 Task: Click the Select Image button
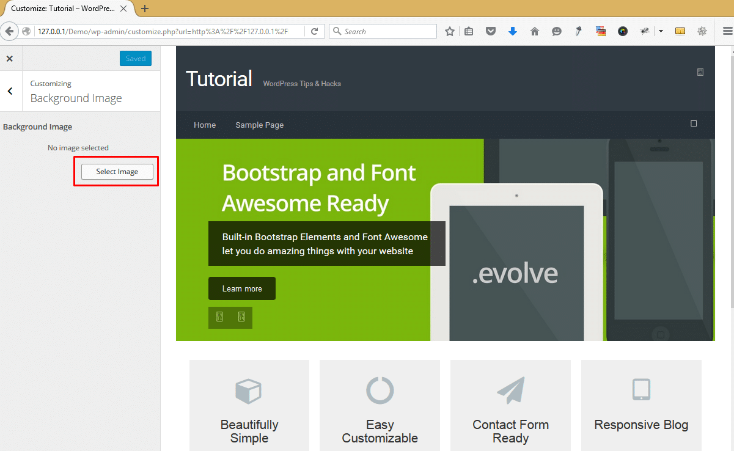[117, 172]
